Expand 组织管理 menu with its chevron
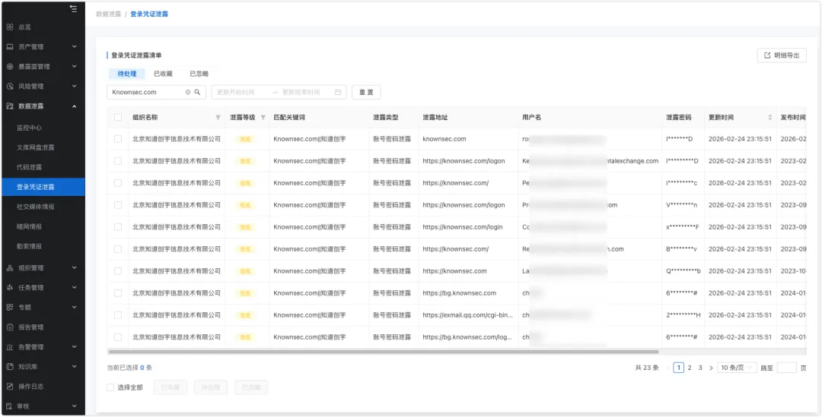Screen dimensions: 822x417 click(x=74, y=268)
